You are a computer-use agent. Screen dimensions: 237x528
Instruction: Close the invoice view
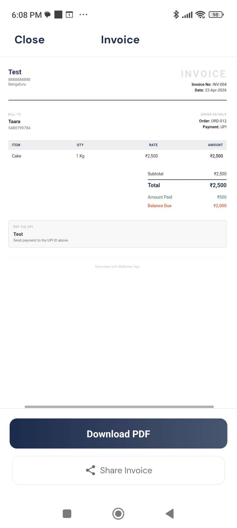(x=29, y=40)
